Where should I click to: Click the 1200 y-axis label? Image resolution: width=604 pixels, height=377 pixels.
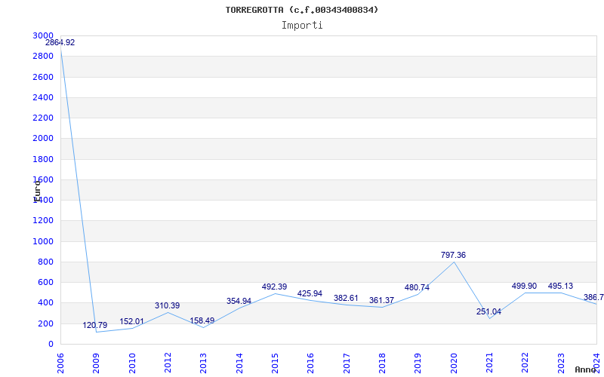click(x=43, y=220)
